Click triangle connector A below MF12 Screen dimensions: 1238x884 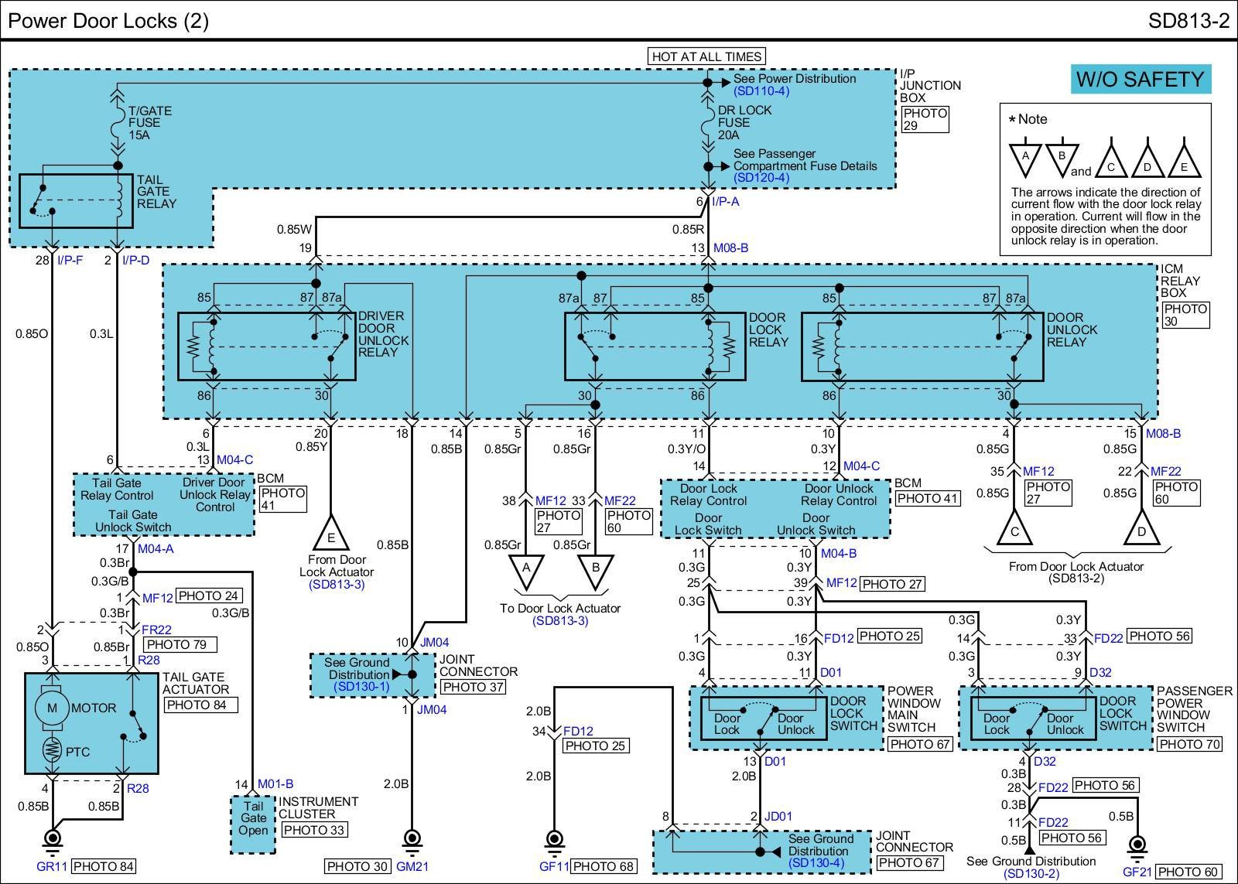pos(526,571)
